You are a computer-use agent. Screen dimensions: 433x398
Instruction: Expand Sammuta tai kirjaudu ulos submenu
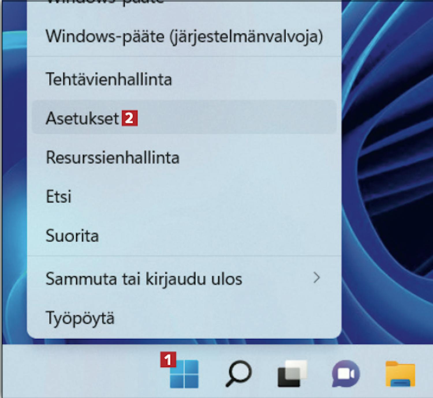(184, 278)
